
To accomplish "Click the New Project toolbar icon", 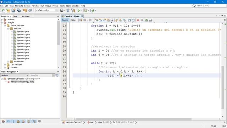I will click(9, 10).
